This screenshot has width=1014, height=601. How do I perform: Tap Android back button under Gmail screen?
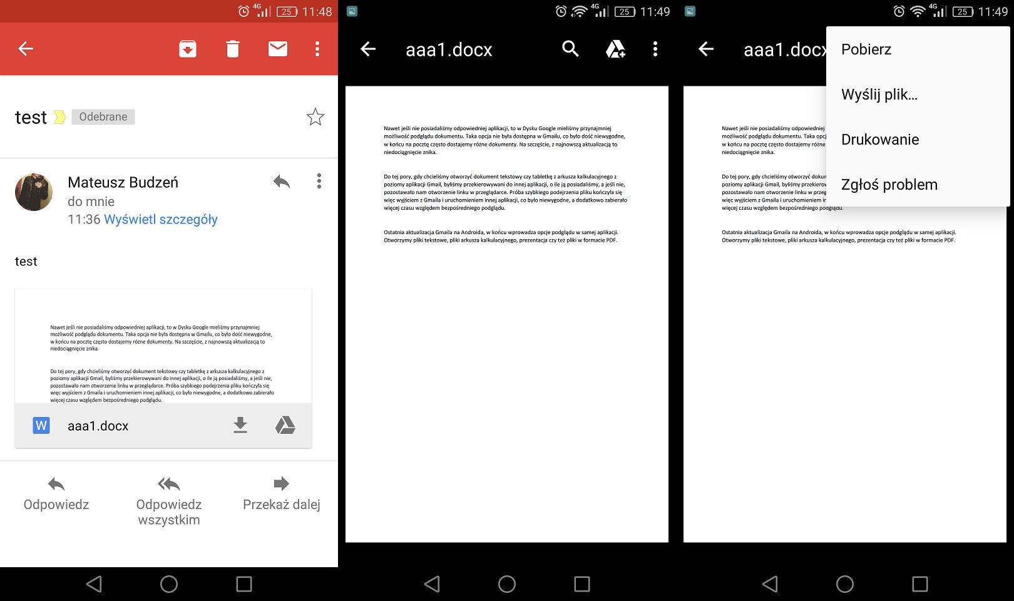tap(94, 584)
